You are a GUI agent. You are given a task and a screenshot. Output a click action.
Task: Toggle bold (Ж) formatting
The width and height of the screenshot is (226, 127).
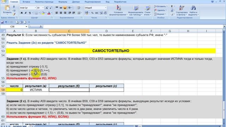[22, 13]
